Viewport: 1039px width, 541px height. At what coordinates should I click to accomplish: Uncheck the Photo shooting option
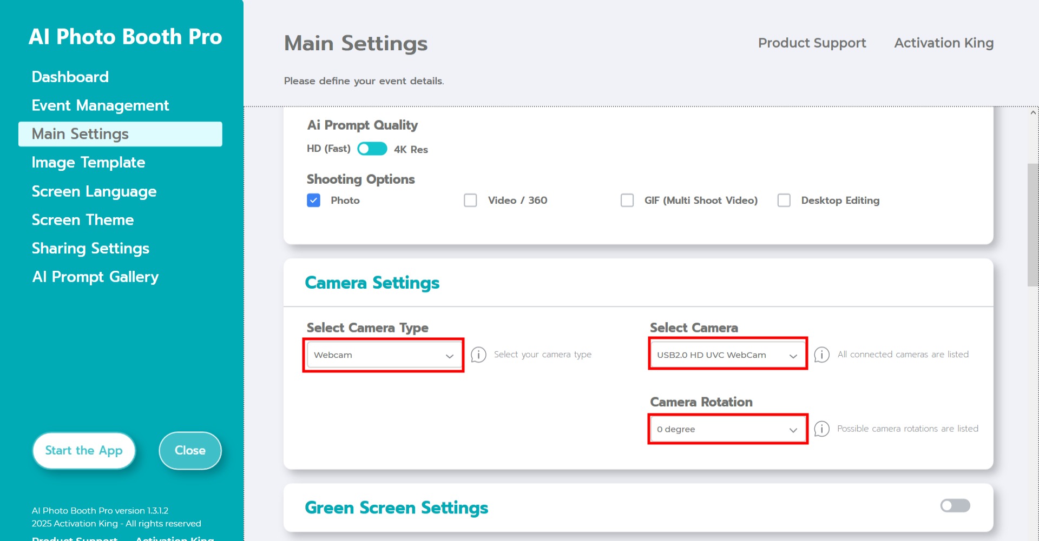(x=314, y=201)
